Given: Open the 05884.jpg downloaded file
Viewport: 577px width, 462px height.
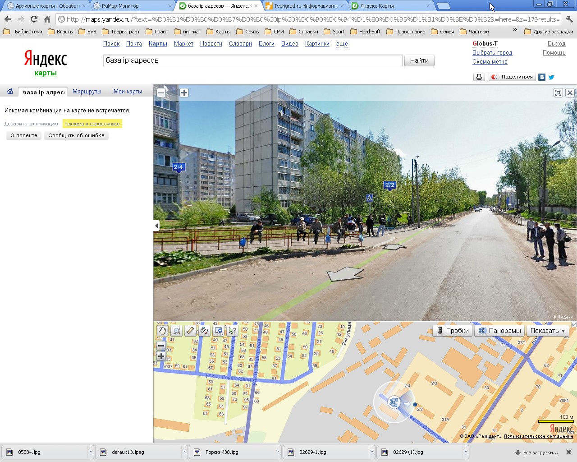Looking at the screenshot, I should pyautogui.click(x=45, y=452).
